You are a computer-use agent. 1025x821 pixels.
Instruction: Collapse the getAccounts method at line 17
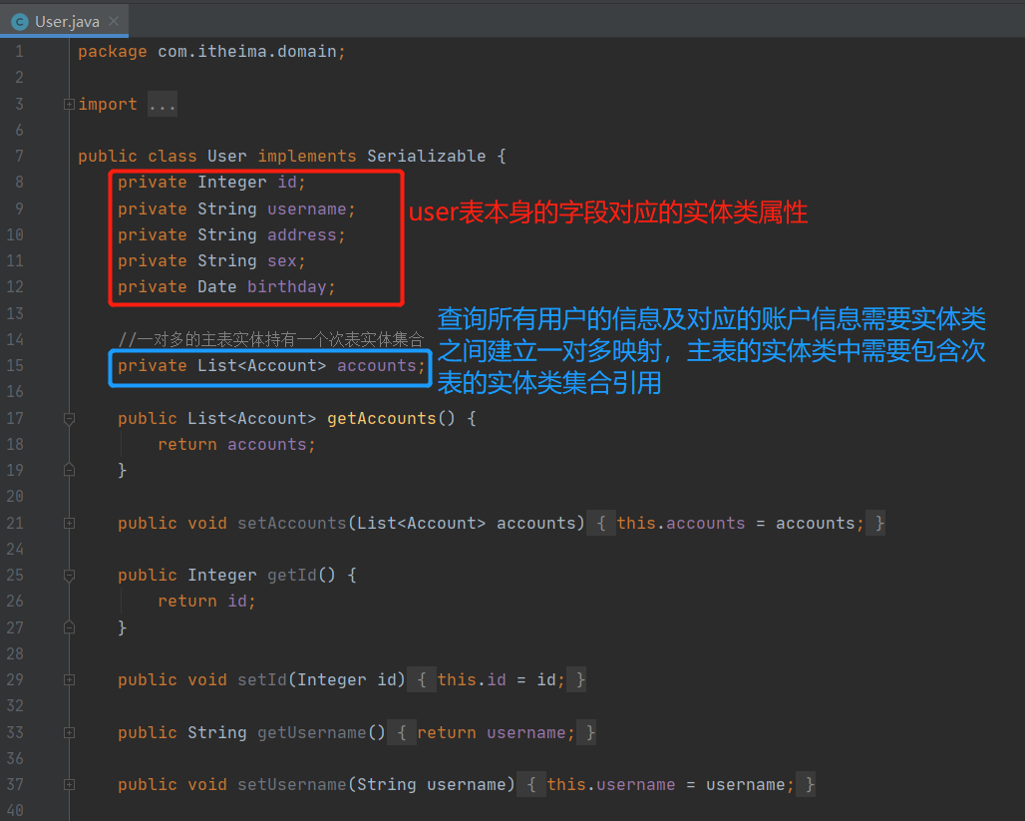tap(69, 419)
